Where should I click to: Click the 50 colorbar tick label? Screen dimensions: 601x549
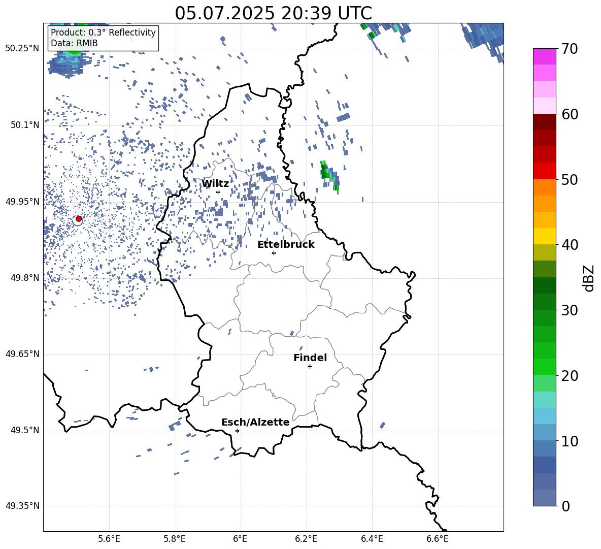click(570, 180)
